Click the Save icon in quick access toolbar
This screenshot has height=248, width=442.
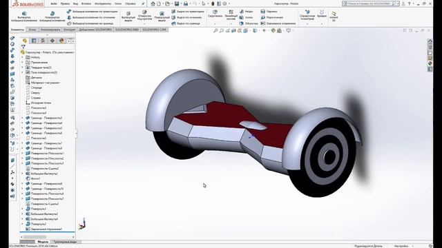(177, 3)
